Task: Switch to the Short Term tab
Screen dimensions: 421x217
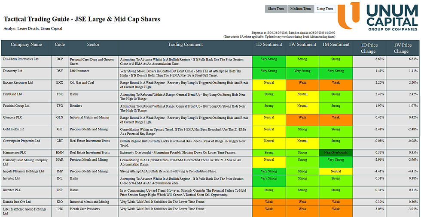Action: [276, 9]
